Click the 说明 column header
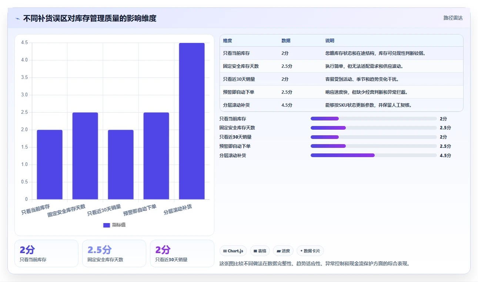This screenshot has height=282, width=478. click(x=330, y=41)
